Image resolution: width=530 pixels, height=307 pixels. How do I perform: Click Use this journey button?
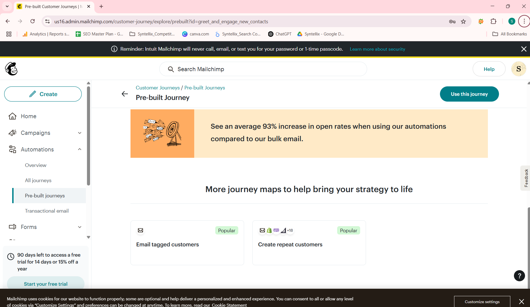point(469,94)
